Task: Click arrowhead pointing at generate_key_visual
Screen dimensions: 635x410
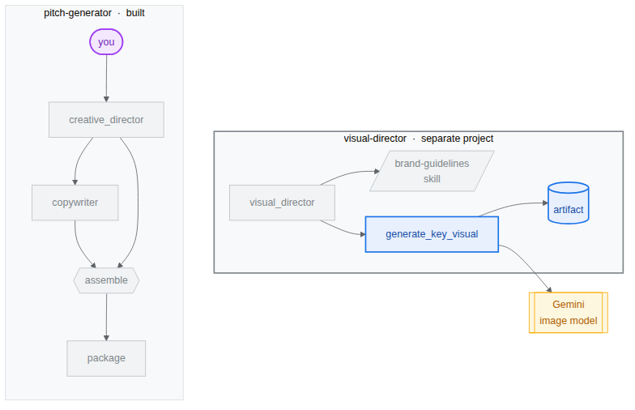Action: (x=363, y=234)
